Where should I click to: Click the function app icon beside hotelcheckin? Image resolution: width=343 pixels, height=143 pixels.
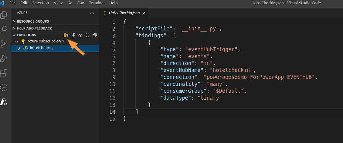[26, 48]
